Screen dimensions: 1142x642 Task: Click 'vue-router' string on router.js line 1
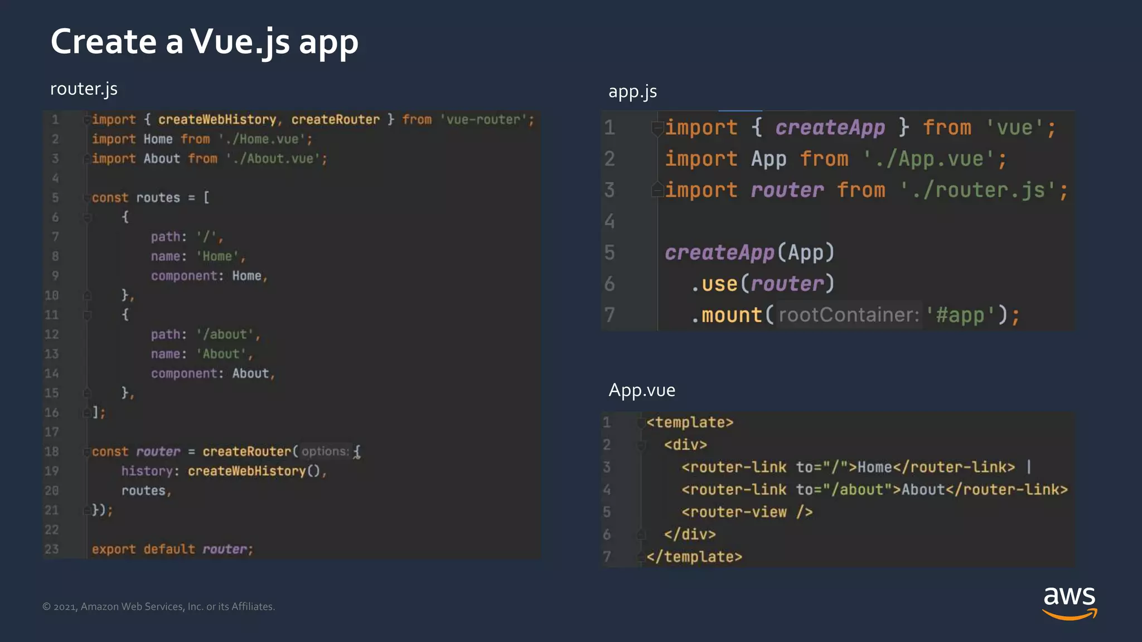(483, 120)
